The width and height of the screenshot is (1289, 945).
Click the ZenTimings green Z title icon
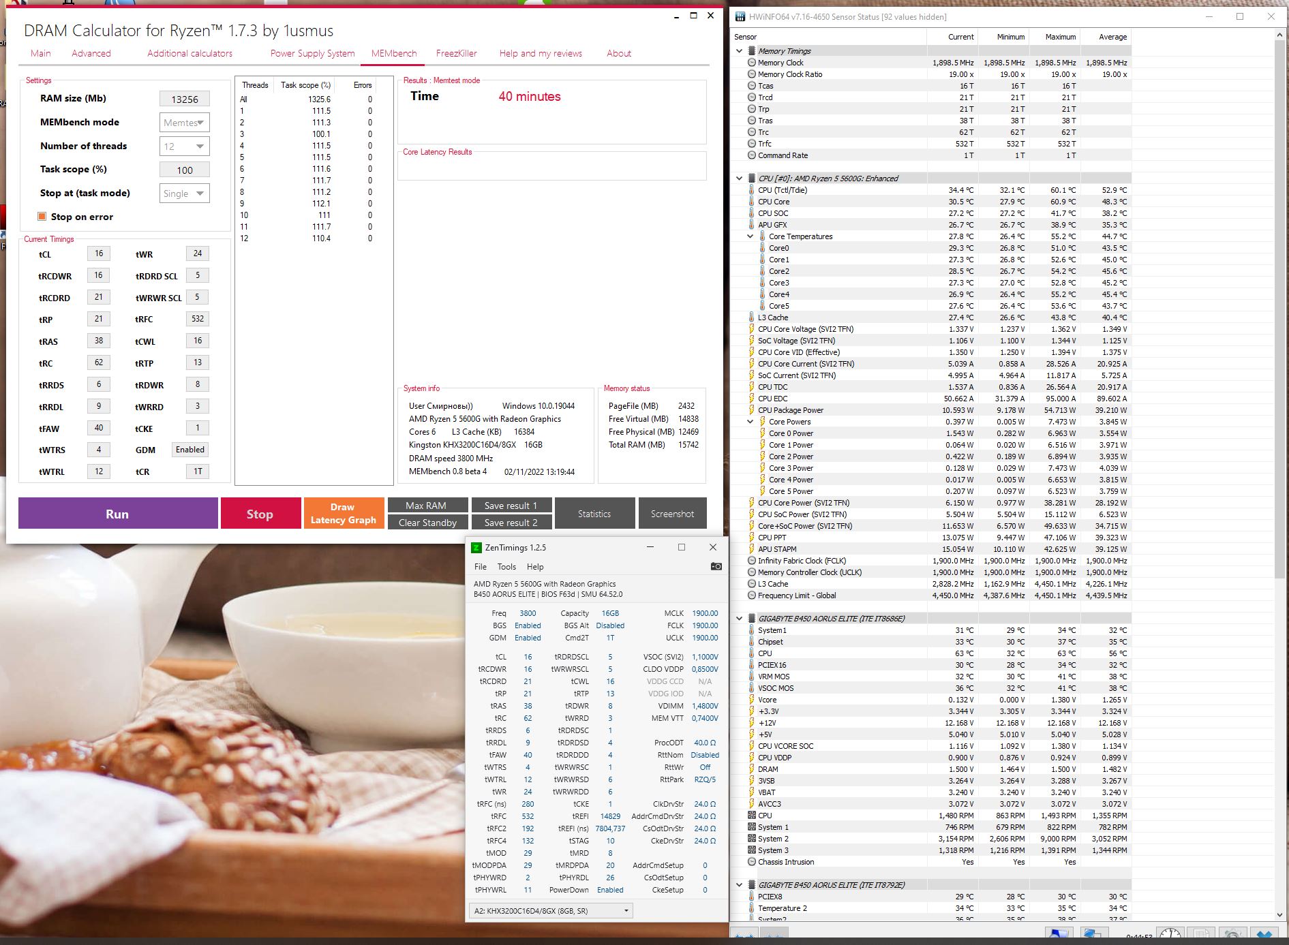tap(476, 547)
